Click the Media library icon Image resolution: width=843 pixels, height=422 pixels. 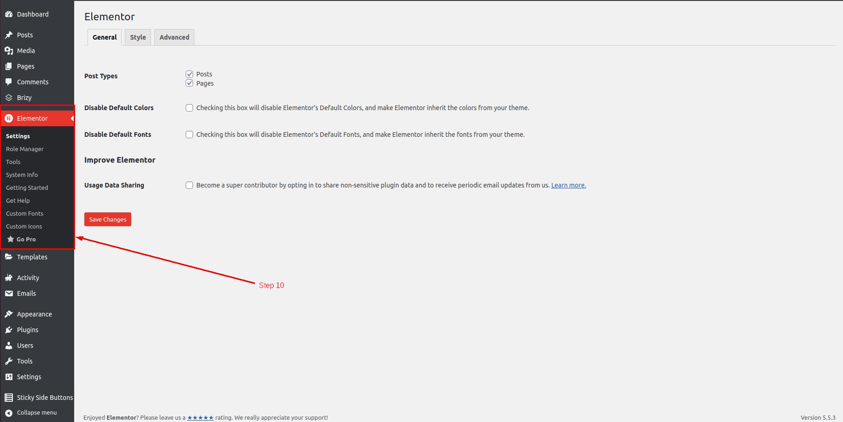[x=9, y=51]
